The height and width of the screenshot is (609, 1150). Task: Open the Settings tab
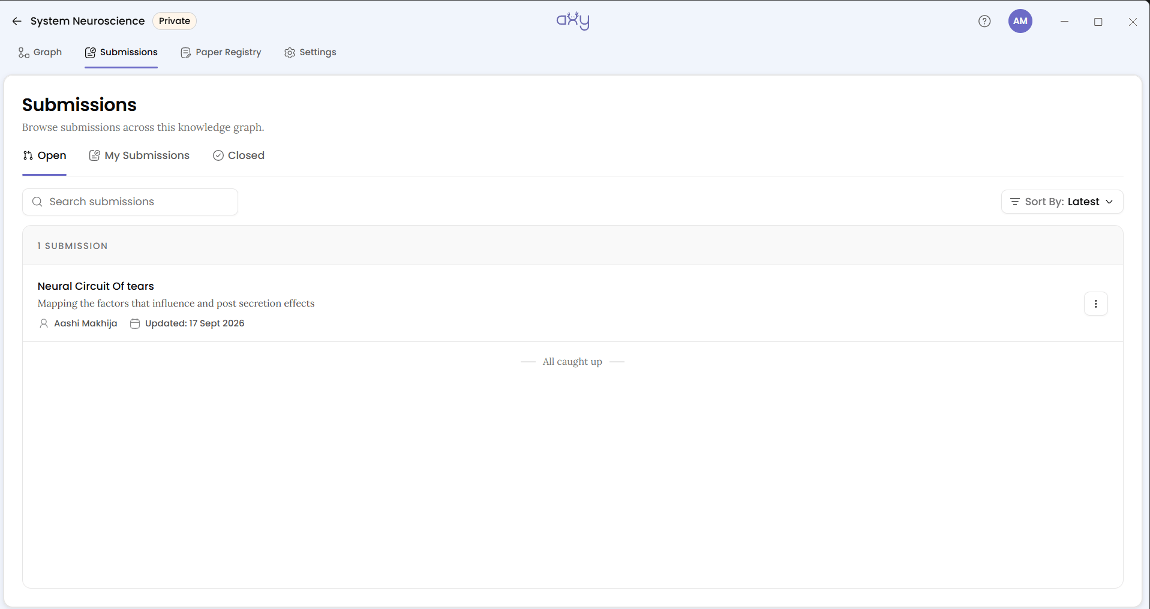pyautogui.click(x=310, y=52)
